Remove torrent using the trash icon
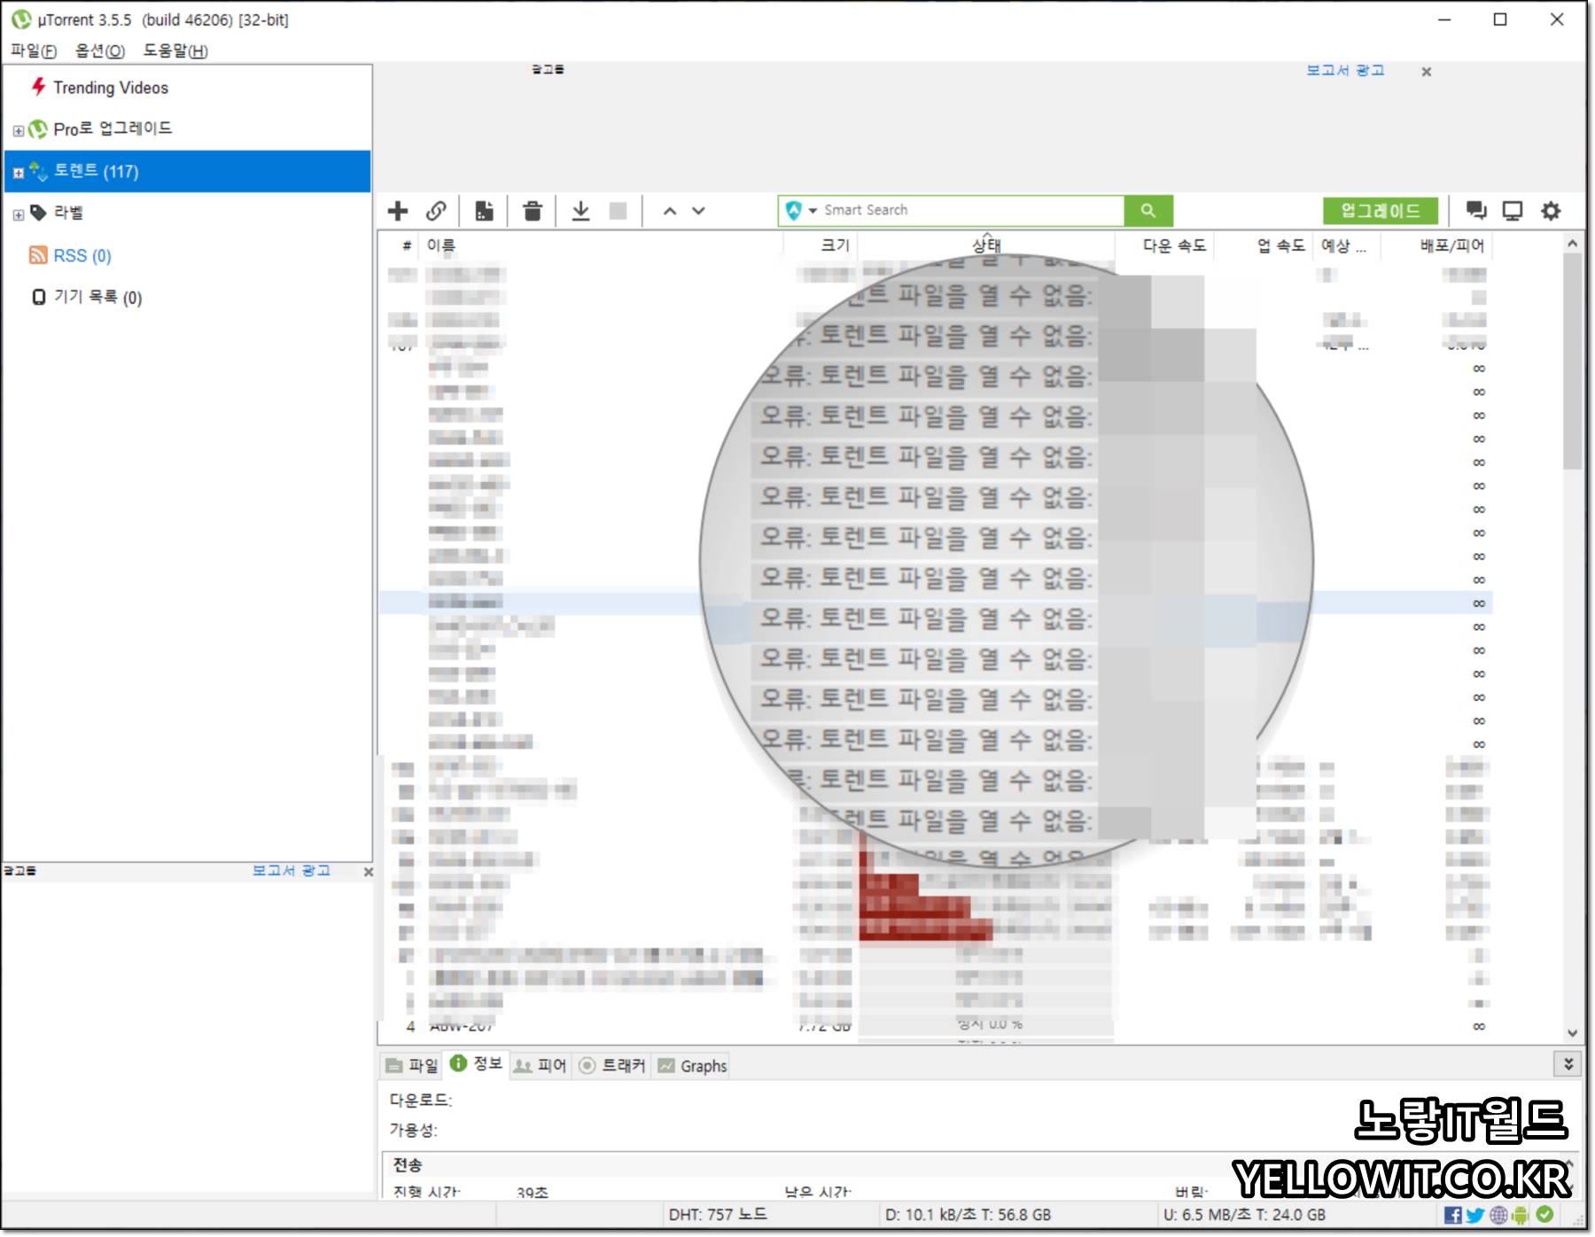This screenshot has height=1237, width=1595. pyautogui.click(x=533, y=211)
